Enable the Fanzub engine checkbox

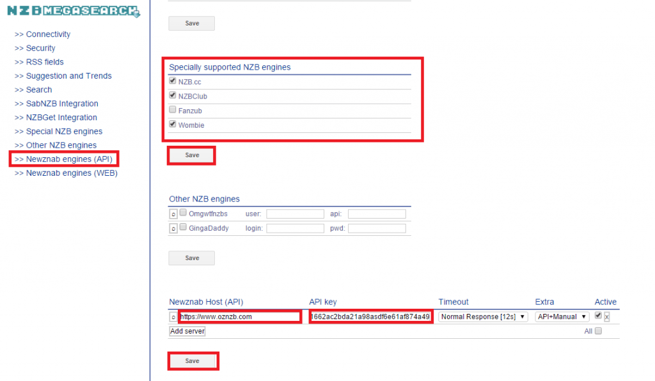(x=172, y=109)
